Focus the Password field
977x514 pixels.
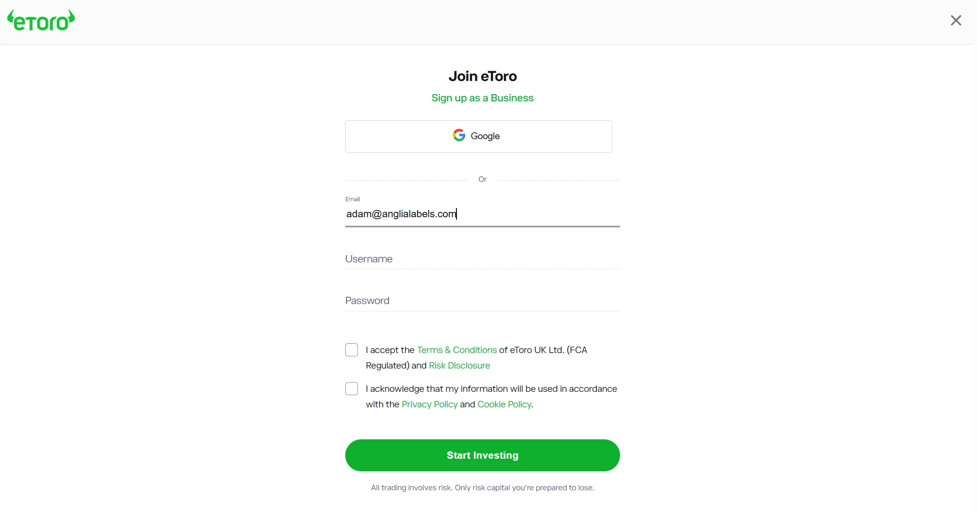click(x=482, y=301)
